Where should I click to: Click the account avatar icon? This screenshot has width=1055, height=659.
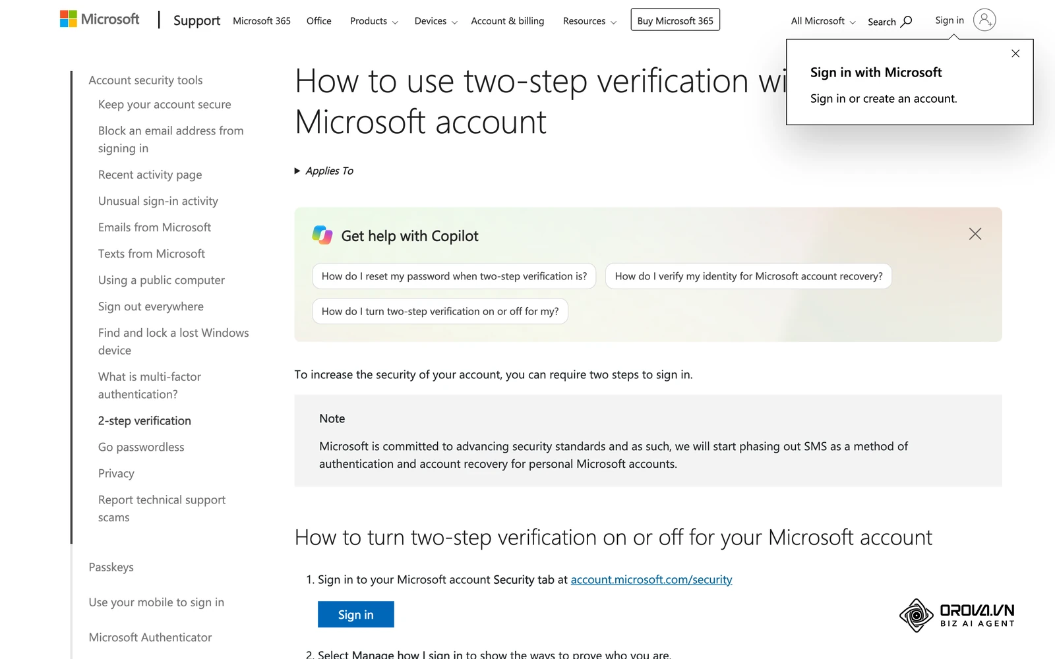coord(984,20)
